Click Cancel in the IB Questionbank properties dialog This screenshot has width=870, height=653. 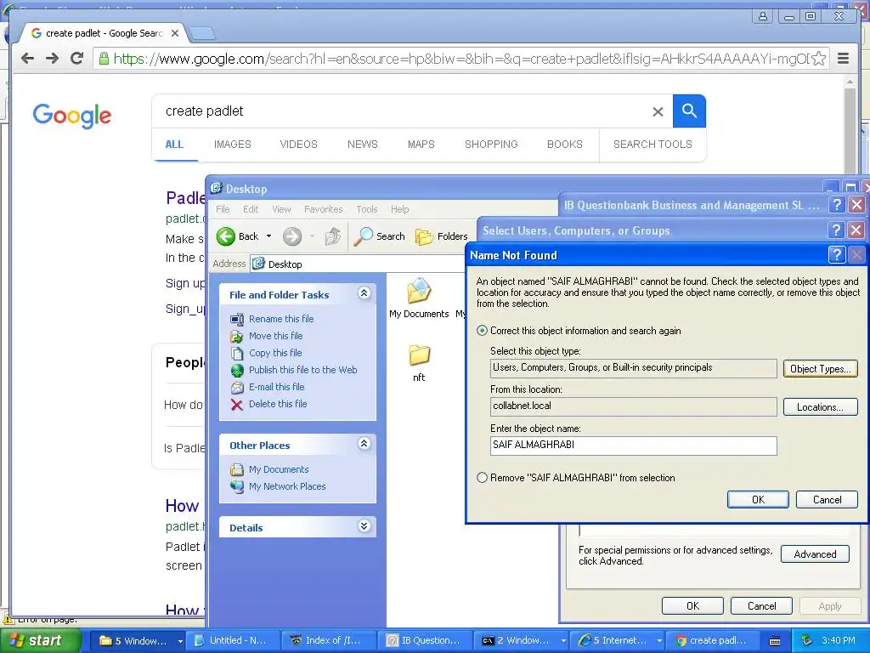[x=761, y=605]
